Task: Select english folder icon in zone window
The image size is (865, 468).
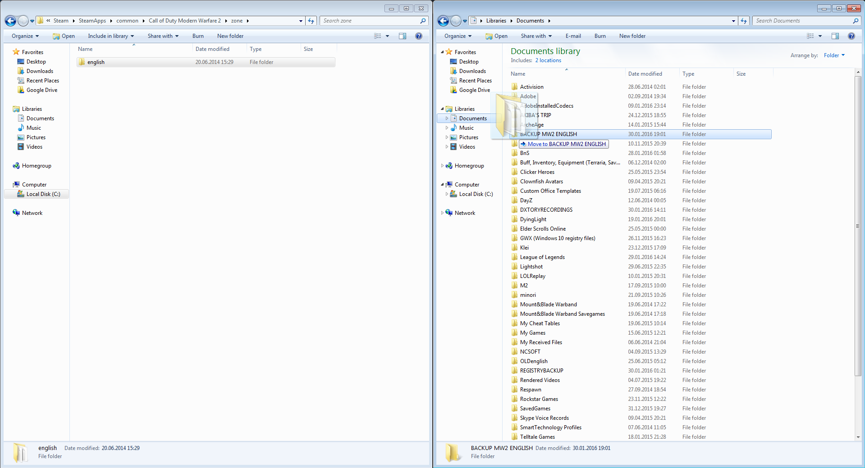Action: [82, 62]
